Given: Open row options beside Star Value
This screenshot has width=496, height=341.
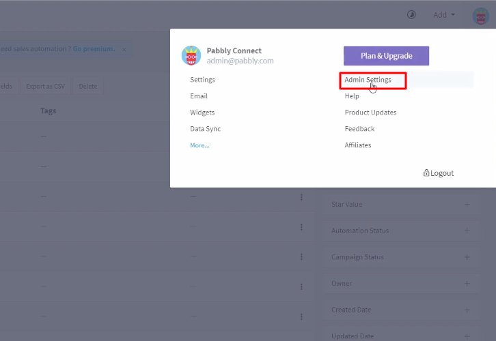Looking at the screenshot, I should coord(301,197).
